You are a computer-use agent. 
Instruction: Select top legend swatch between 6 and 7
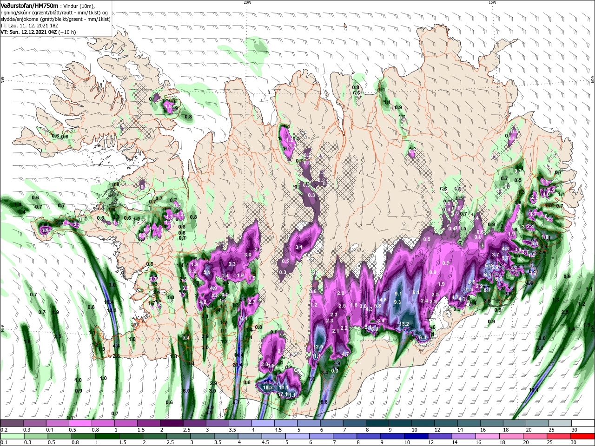click(332, 423)
